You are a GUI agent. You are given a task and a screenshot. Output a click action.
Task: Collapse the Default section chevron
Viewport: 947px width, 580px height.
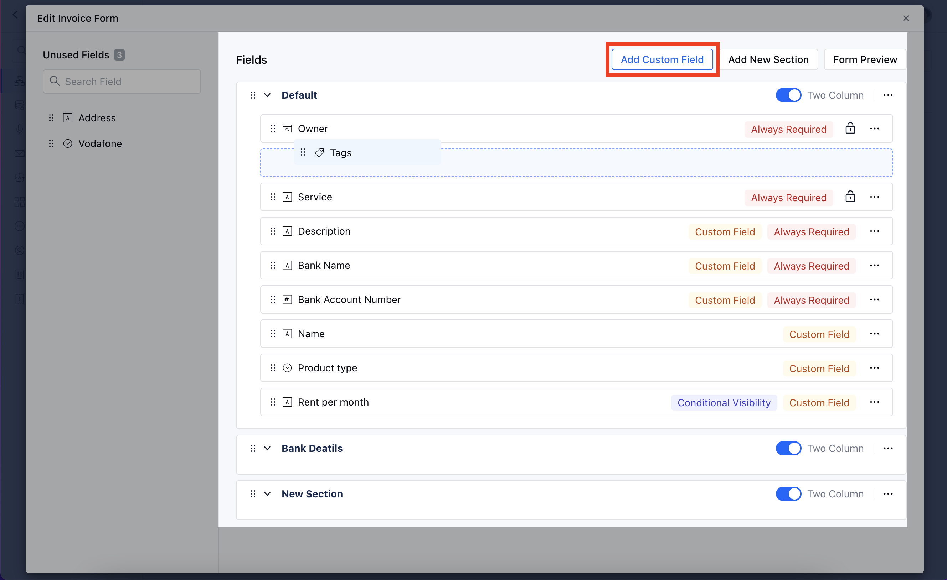[267, 95]
